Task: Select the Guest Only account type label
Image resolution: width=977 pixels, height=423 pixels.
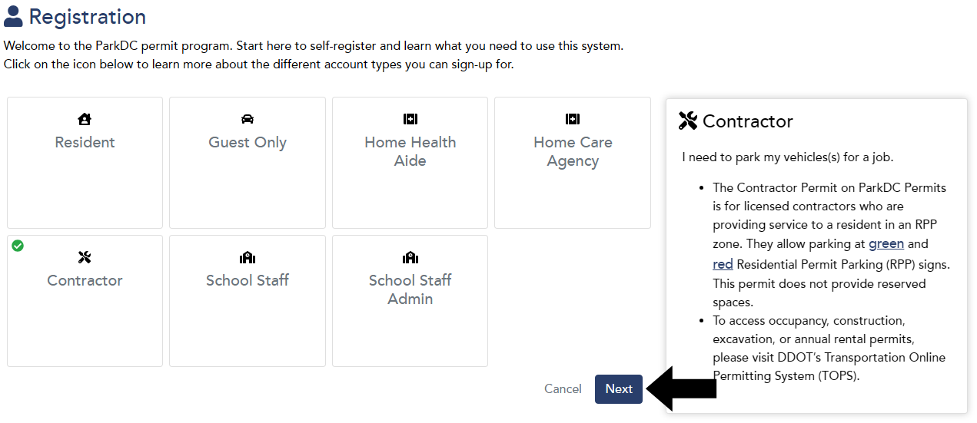Action: (x=248, y=143)
